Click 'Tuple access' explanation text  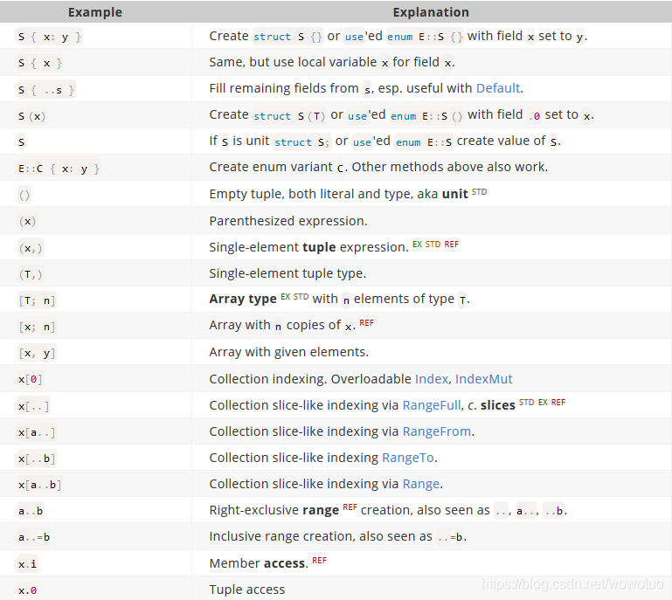[x=246, y=590]
